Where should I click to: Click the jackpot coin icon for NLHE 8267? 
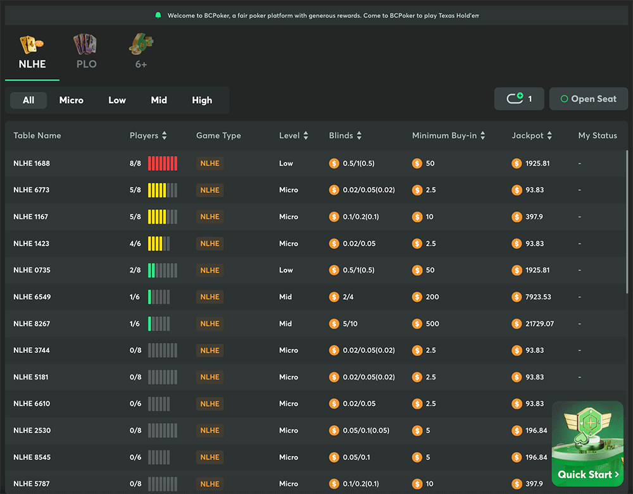[517, 323]
